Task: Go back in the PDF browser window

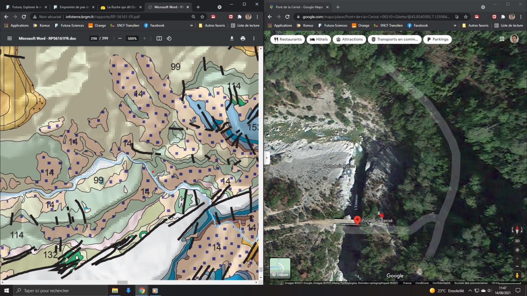Action: tap(6, 17)
